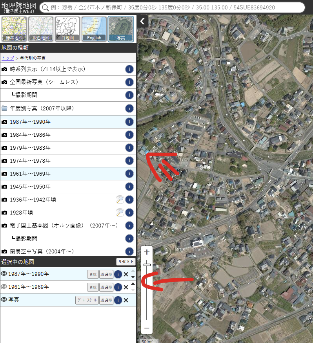Toggle visibility of the 写真 selected layer
The height and width of the screenshot is (343, 313).
click(4, 300)
